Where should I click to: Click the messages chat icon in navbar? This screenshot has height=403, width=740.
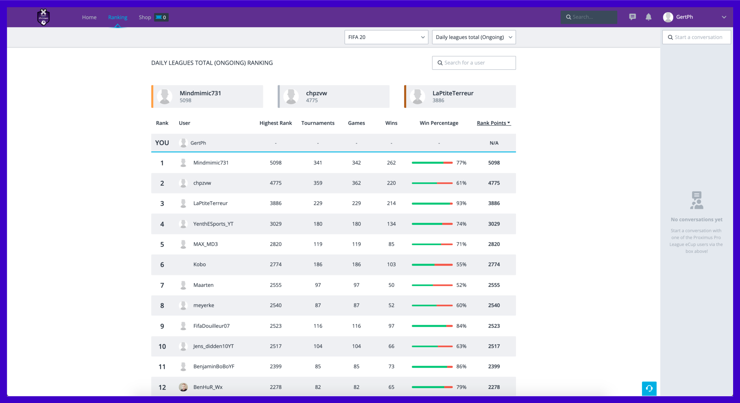632,17
